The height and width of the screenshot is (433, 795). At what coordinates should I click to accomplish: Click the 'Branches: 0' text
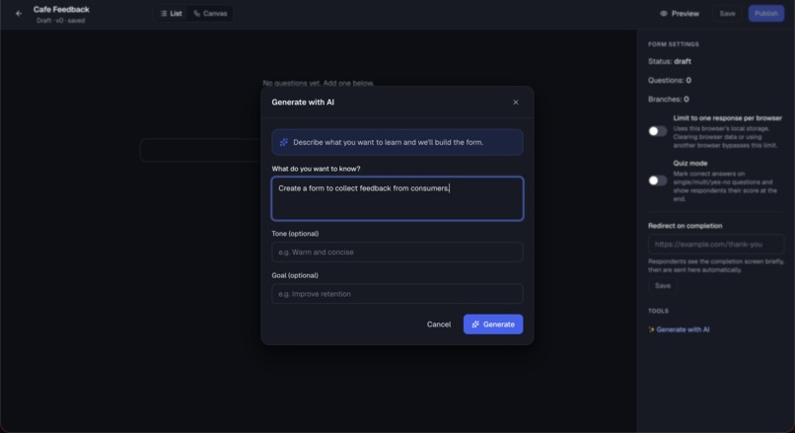pyautogui.click(x=668, y=99)
